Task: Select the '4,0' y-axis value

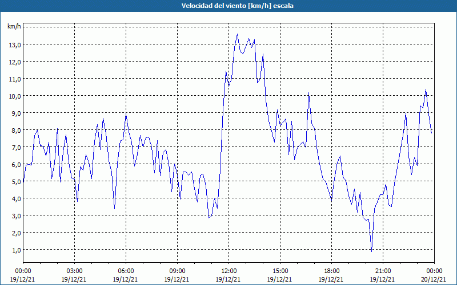Action: [x=17, y=199]
